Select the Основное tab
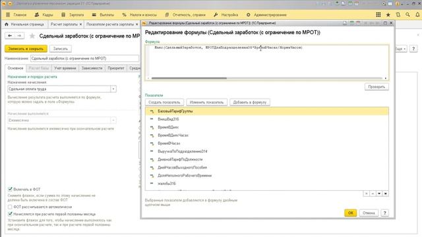The height and width of the screenshot is (237, 422). pos(15,68)
